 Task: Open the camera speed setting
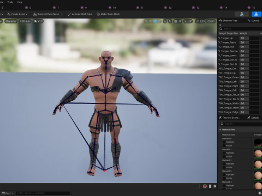[211, 21]
